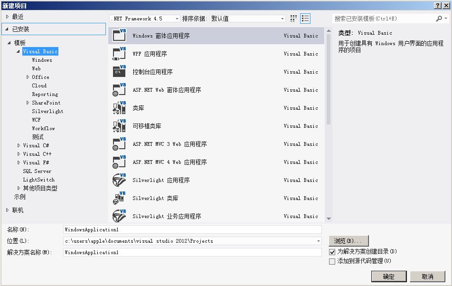Pick ASP.NET MVC 4 Web 应用程序 icon
Viewport: 452px width, 286px height.
[119, 162]
